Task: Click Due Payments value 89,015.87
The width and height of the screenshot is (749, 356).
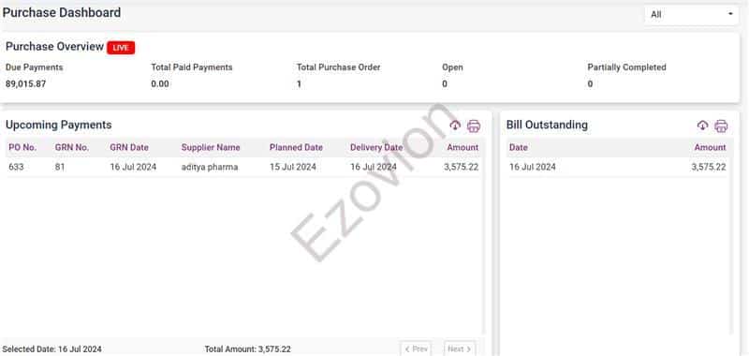Action: [x=26, y=84]
